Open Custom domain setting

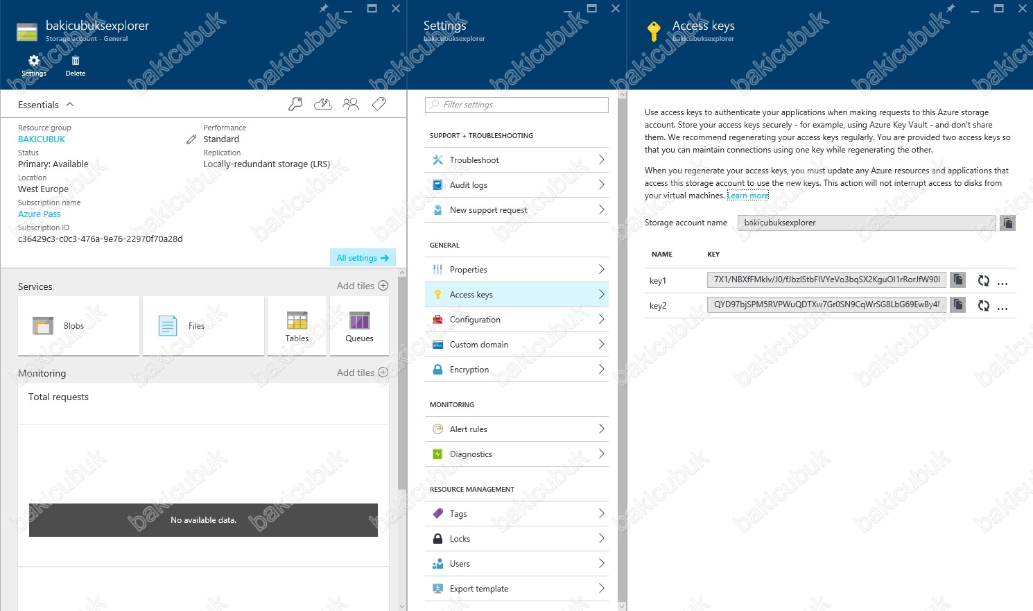[x=516, y=345]
